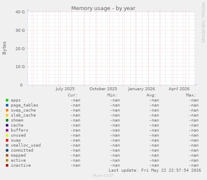Screen dimensions: 207x180
Task: Select the 'shmem' legend label
Action: [x=17, y=120]
